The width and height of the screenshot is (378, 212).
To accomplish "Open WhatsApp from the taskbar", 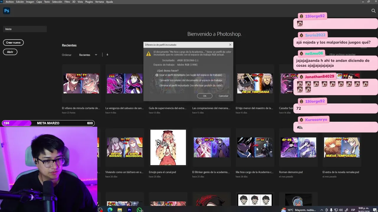I will (x=139, y=210).
